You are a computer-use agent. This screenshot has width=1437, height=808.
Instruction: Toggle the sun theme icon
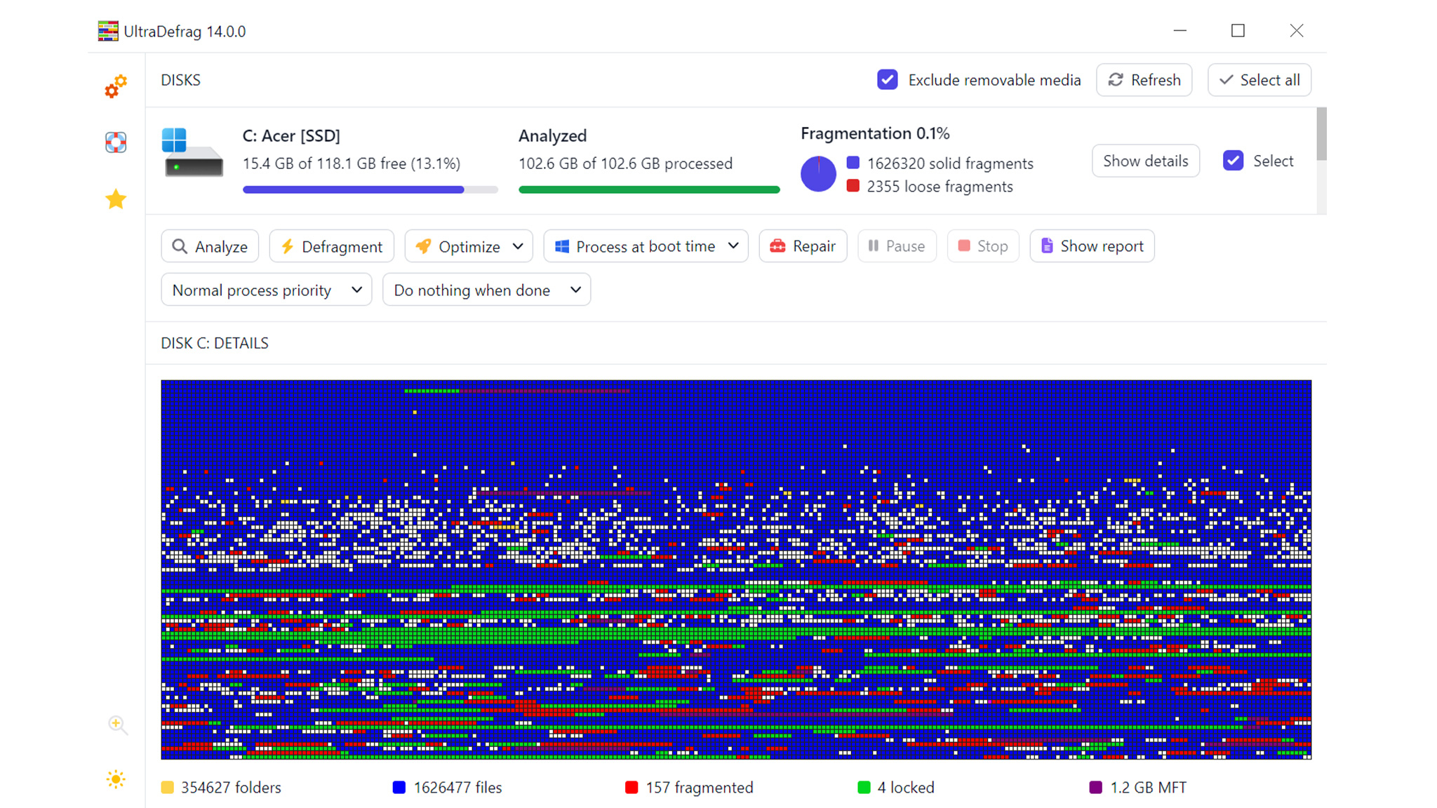pos(115,779)
